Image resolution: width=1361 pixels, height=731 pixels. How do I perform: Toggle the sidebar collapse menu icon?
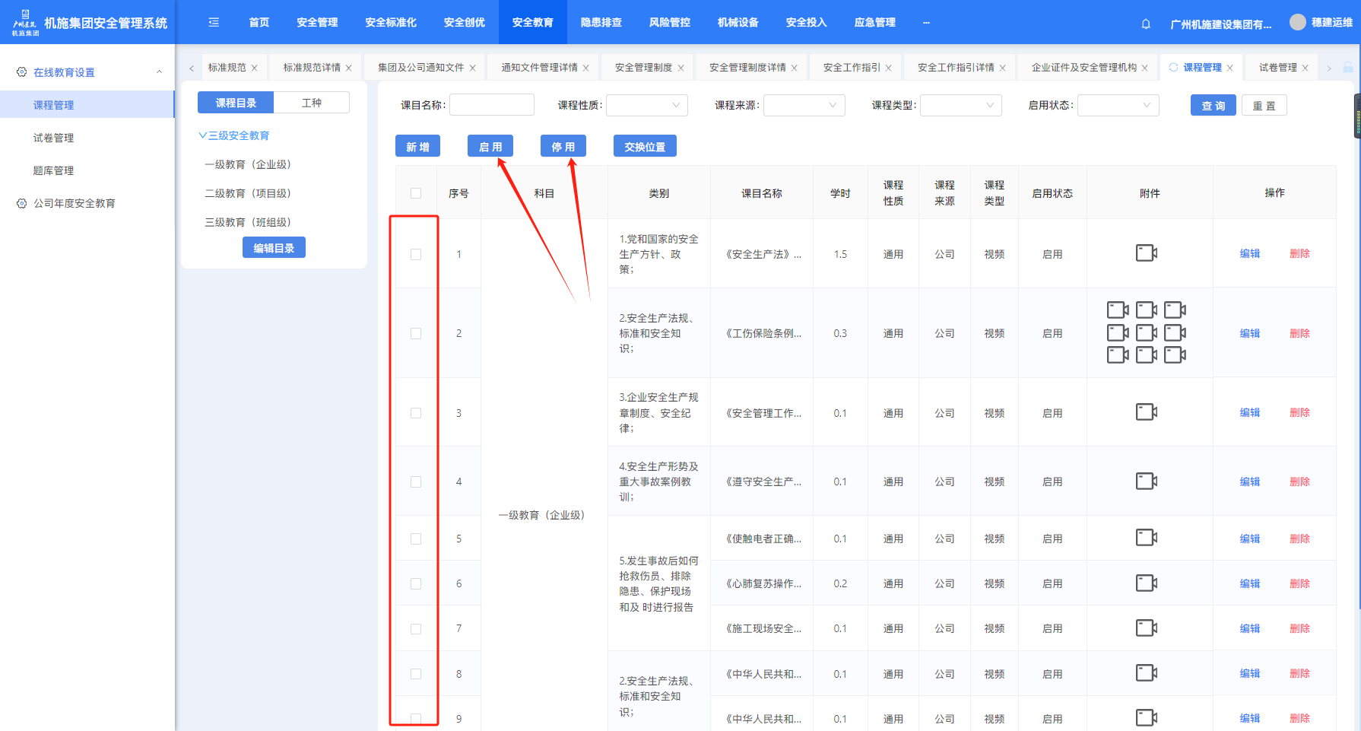[x=214, y=23]
